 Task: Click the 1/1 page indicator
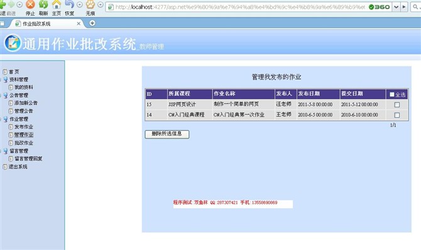pyautogui.click(x=393, y=125)
